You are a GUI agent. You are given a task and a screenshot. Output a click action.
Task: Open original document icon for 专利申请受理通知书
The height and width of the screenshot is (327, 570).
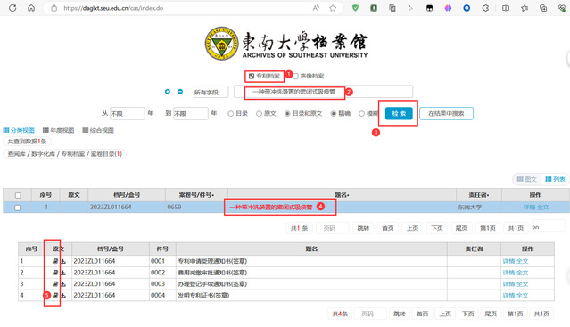[55, 261]
